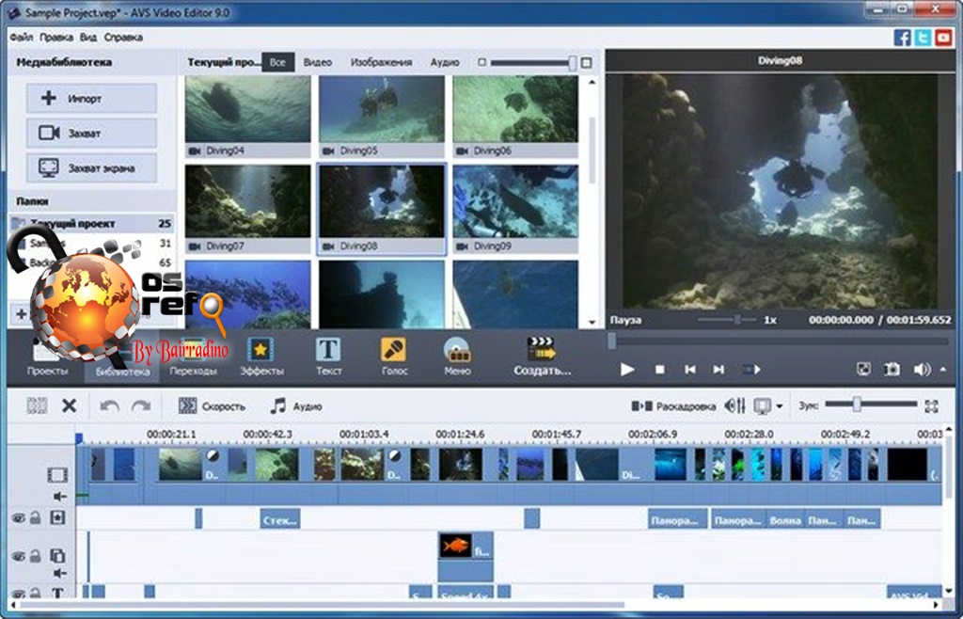Mute the overlay track audio

[59, 573]
